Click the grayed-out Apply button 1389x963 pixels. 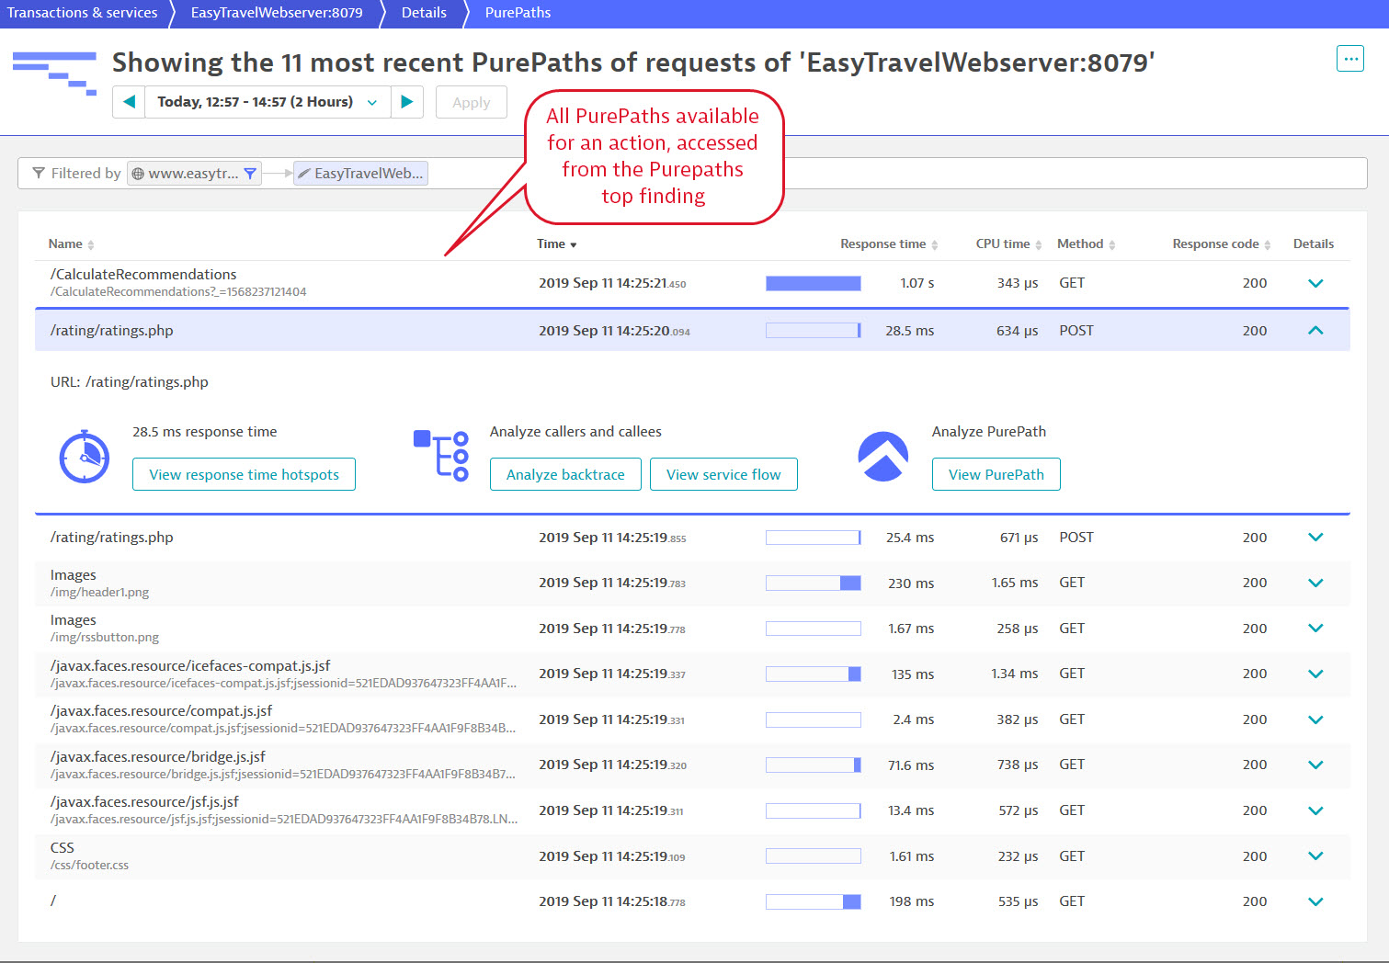[x=471, y=102]
